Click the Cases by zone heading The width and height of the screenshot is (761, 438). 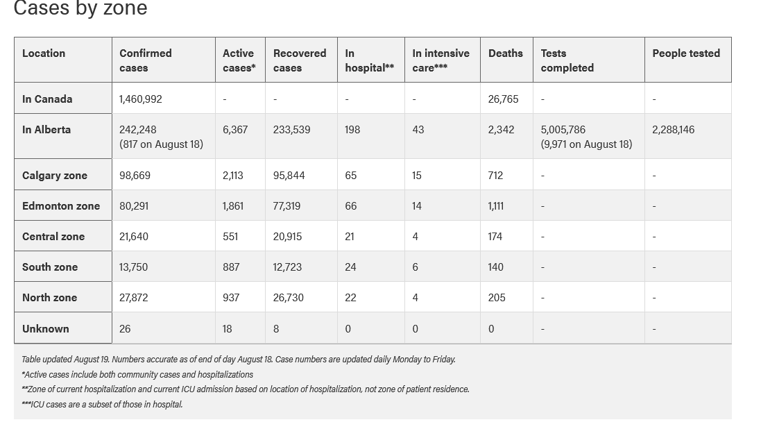coord(80,8)
